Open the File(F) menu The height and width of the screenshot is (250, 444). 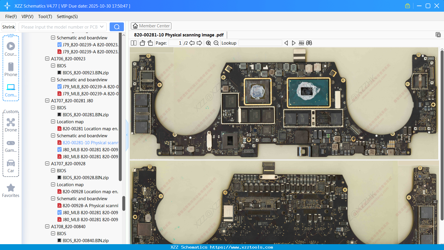[11, 17]
